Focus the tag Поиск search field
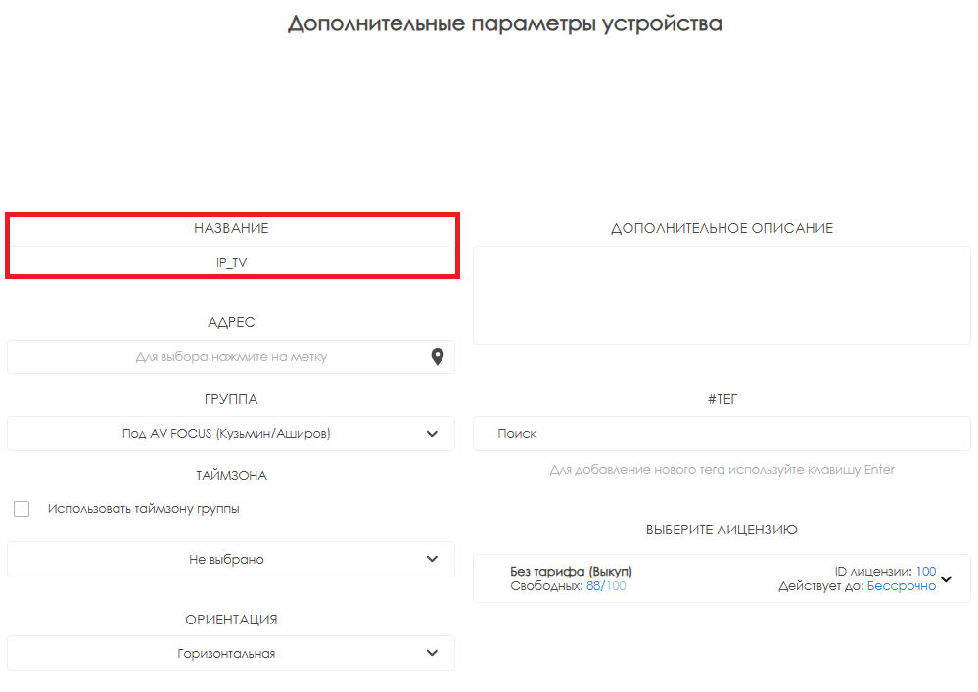Screen dimensions: 978x692 (x=722, y=434)
